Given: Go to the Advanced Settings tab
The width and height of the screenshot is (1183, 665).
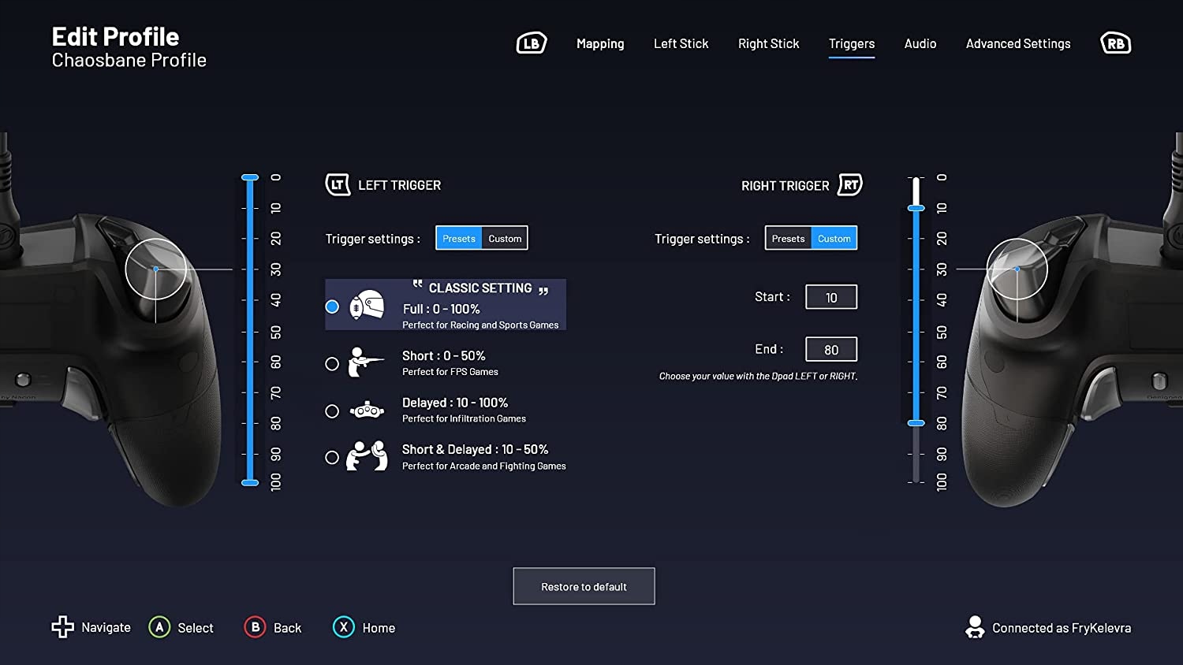Looking at the screenshot, I should [x=1018, y=44].
